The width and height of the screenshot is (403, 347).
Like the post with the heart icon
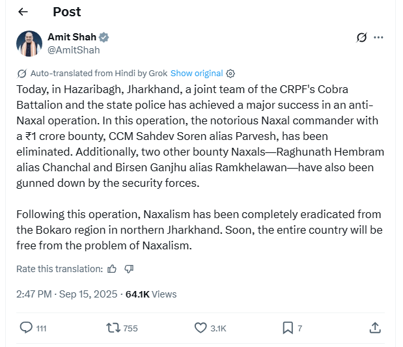coord(201,328)
